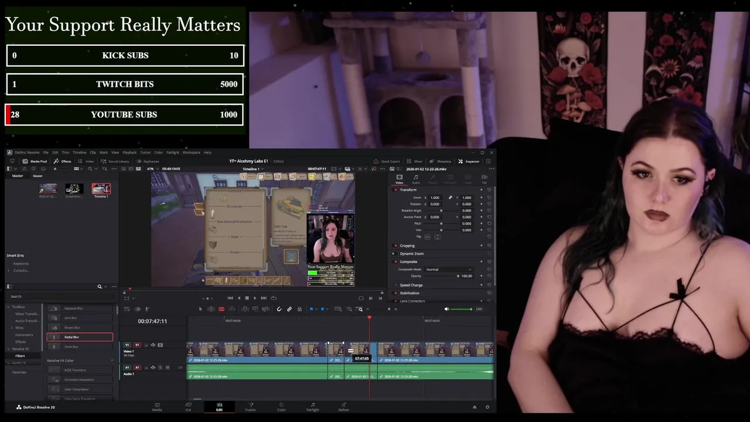Click the volume speaker icon
750x422 pixels.
(446, 309)
